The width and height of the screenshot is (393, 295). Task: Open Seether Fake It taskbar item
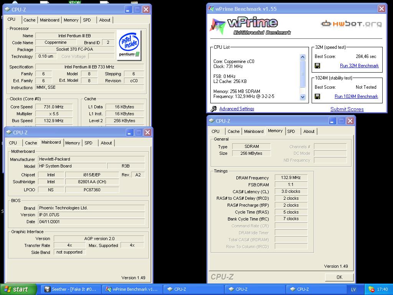(71, 289)
